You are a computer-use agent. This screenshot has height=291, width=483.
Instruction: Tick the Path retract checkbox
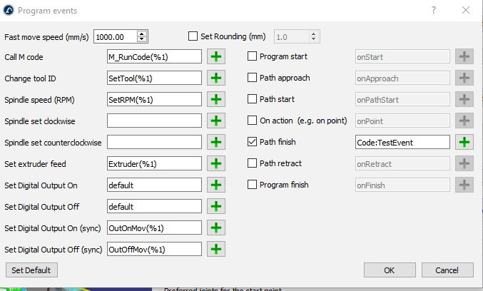pos(252,163)
